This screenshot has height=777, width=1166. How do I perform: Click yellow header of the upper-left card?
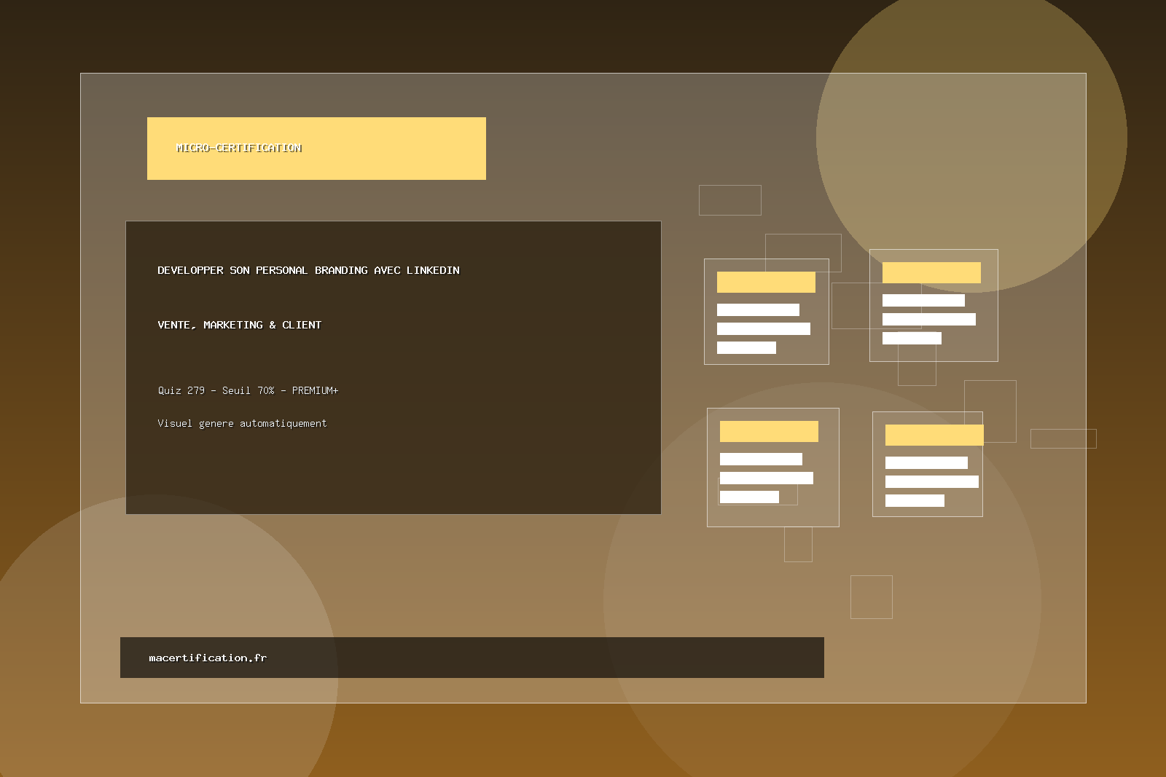click(766, 282)
